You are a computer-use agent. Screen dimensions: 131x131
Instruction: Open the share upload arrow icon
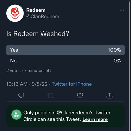pyautogui.click(x=109, y=96)
